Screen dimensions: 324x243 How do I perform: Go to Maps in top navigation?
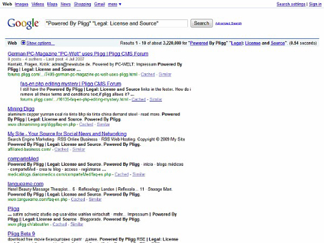pyautogui.click(x=52, y=4)
